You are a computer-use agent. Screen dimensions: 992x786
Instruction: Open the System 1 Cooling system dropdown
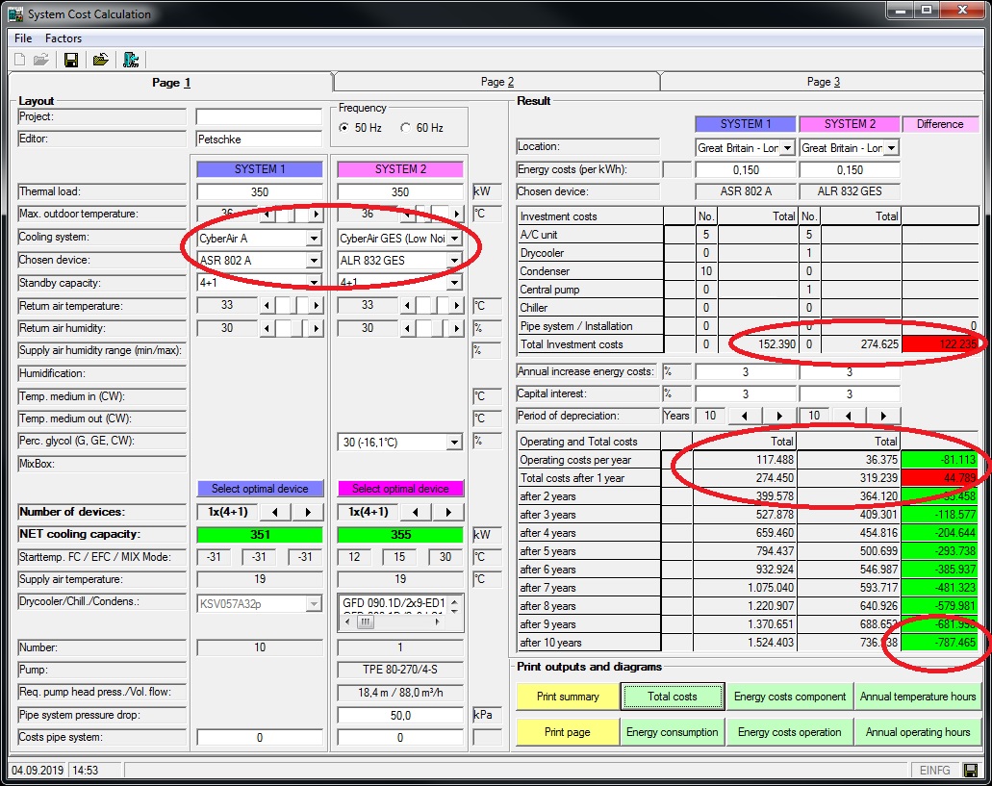pyautogui.click(x=314, y=239)
